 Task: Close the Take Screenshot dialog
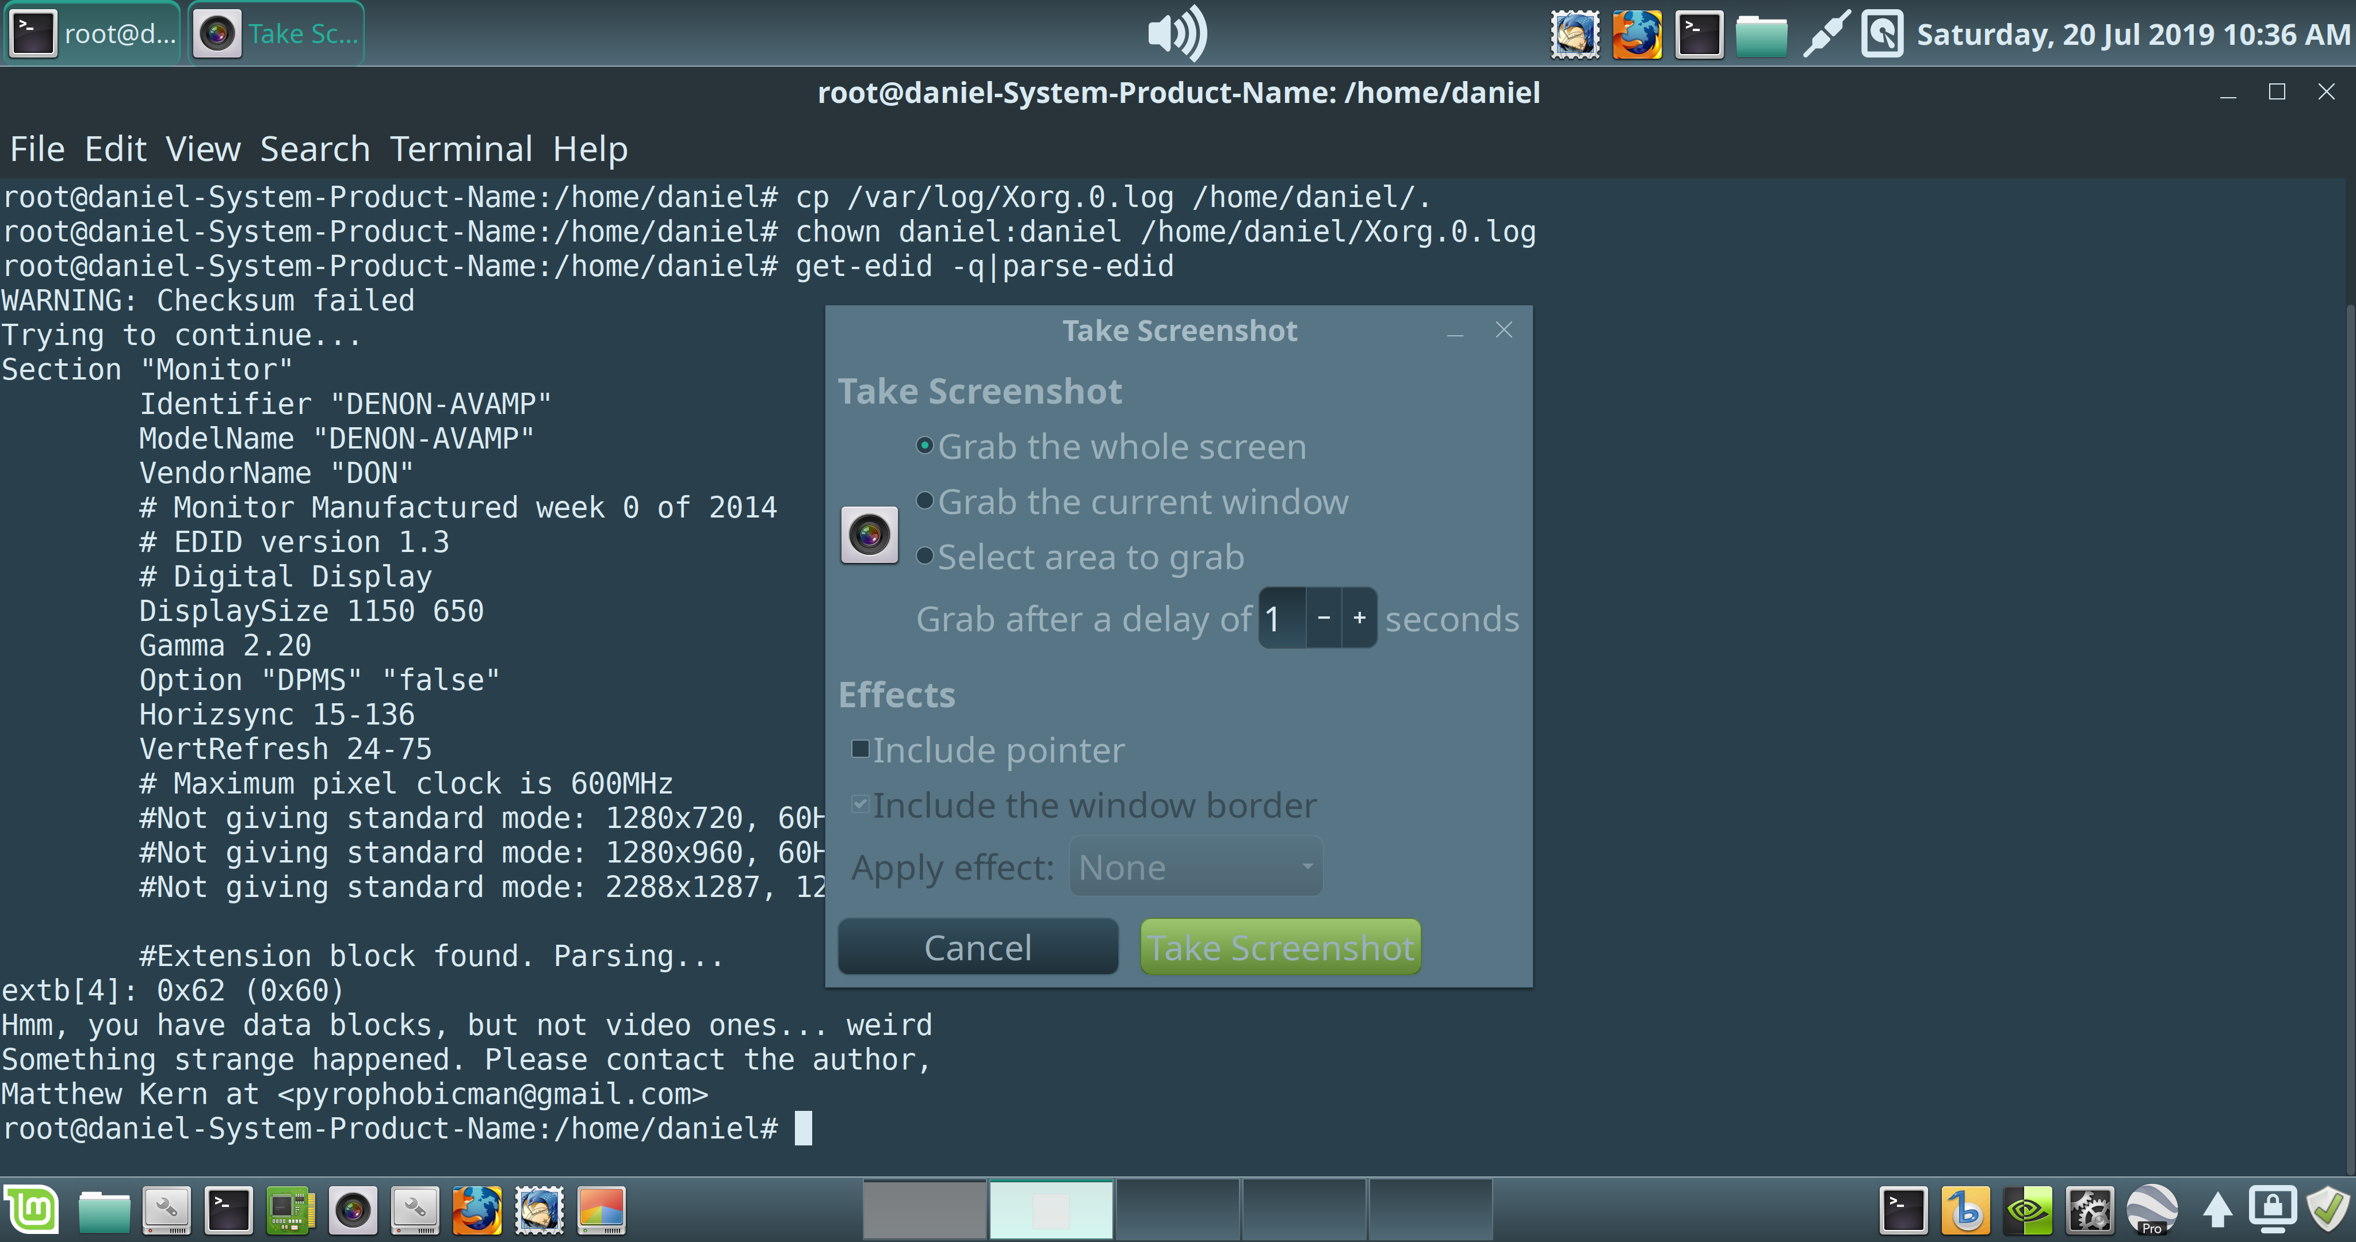tap(1504, 330)
